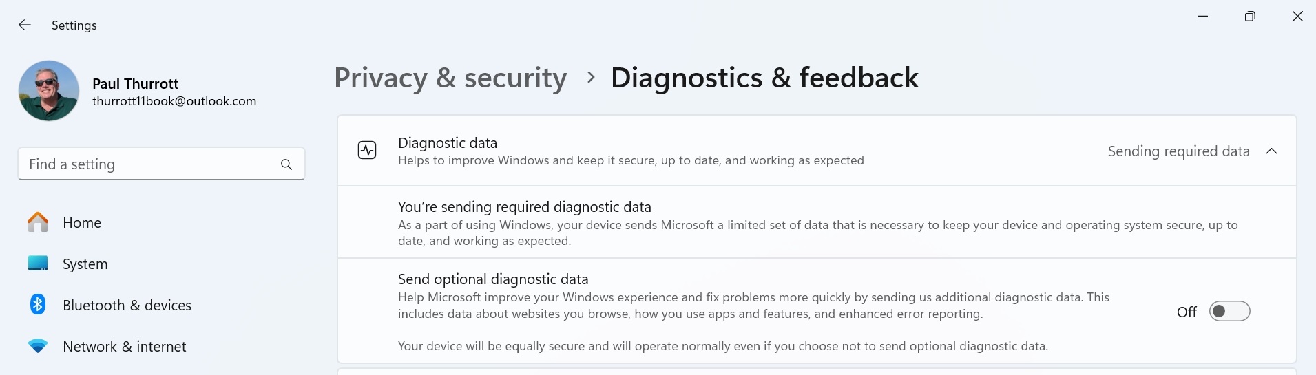Click the Diagnostic data pulse icon
1316x375 pixels.
[367, 150]
